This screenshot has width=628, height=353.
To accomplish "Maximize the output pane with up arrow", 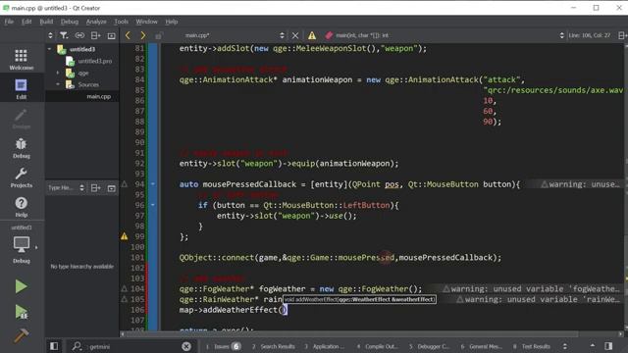I will coord(593,346).
